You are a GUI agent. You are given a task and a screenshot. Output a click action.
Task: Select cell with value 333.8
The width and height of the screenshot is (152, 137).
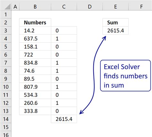pyautogui.click(x=35, y=111)
